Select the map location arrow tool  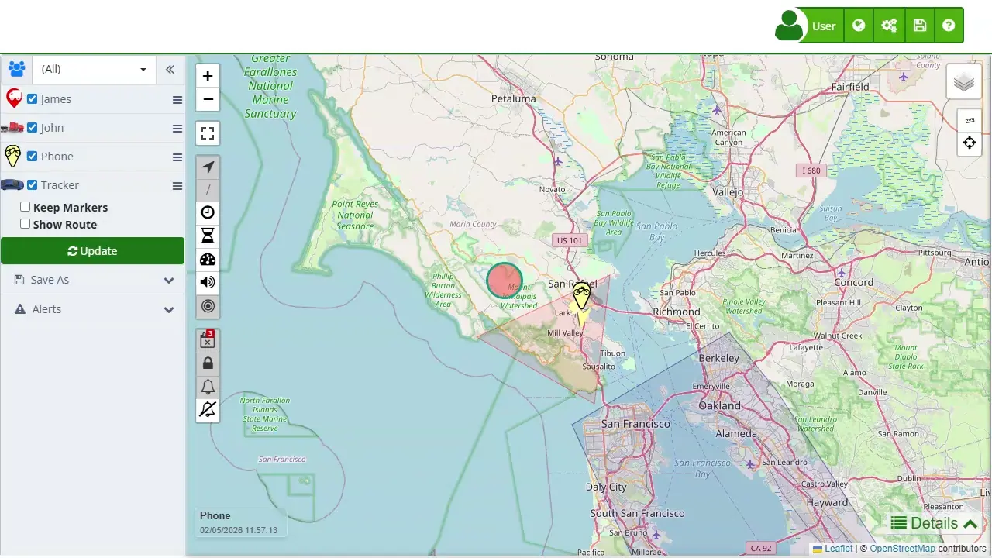[x=208, y=167]
